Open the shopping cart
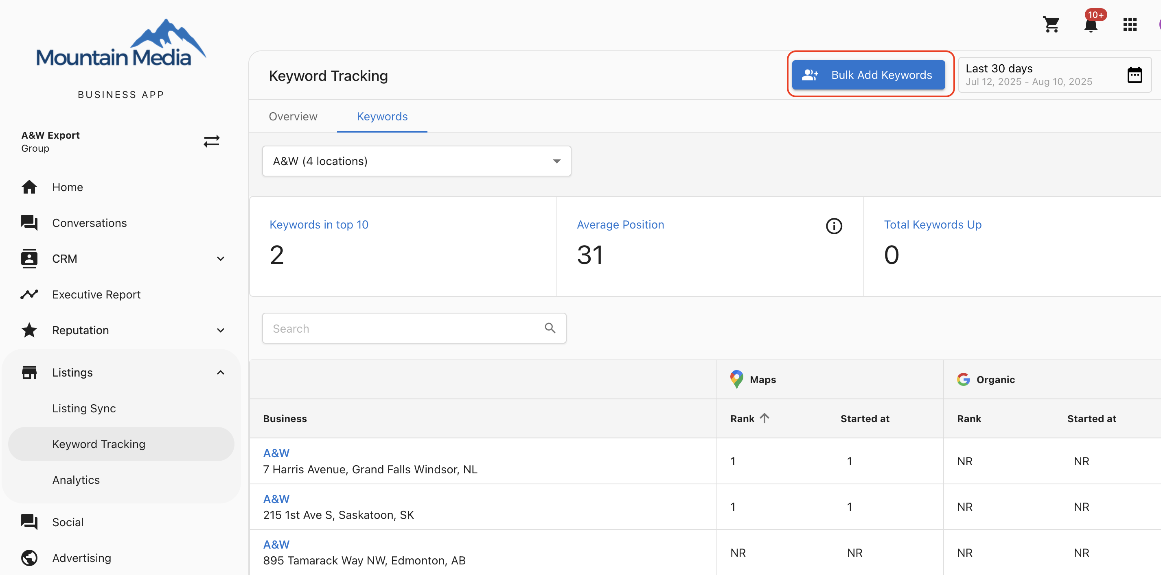This screenshot has height=575, width=1161. pyautogui.click(x=1051, y=24)
